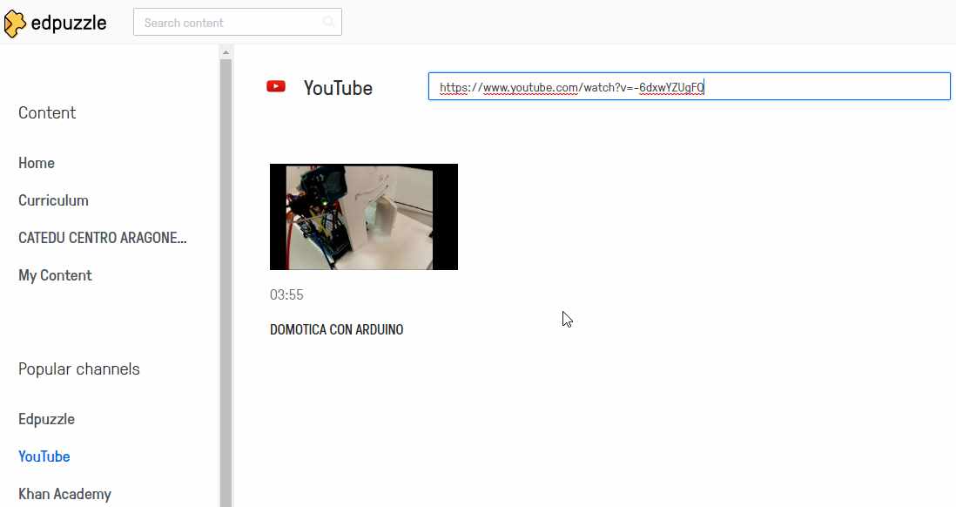The image size is (956, 507).
Task: Click the sidebar scrollbar track
Action: [x=226, y=283]
